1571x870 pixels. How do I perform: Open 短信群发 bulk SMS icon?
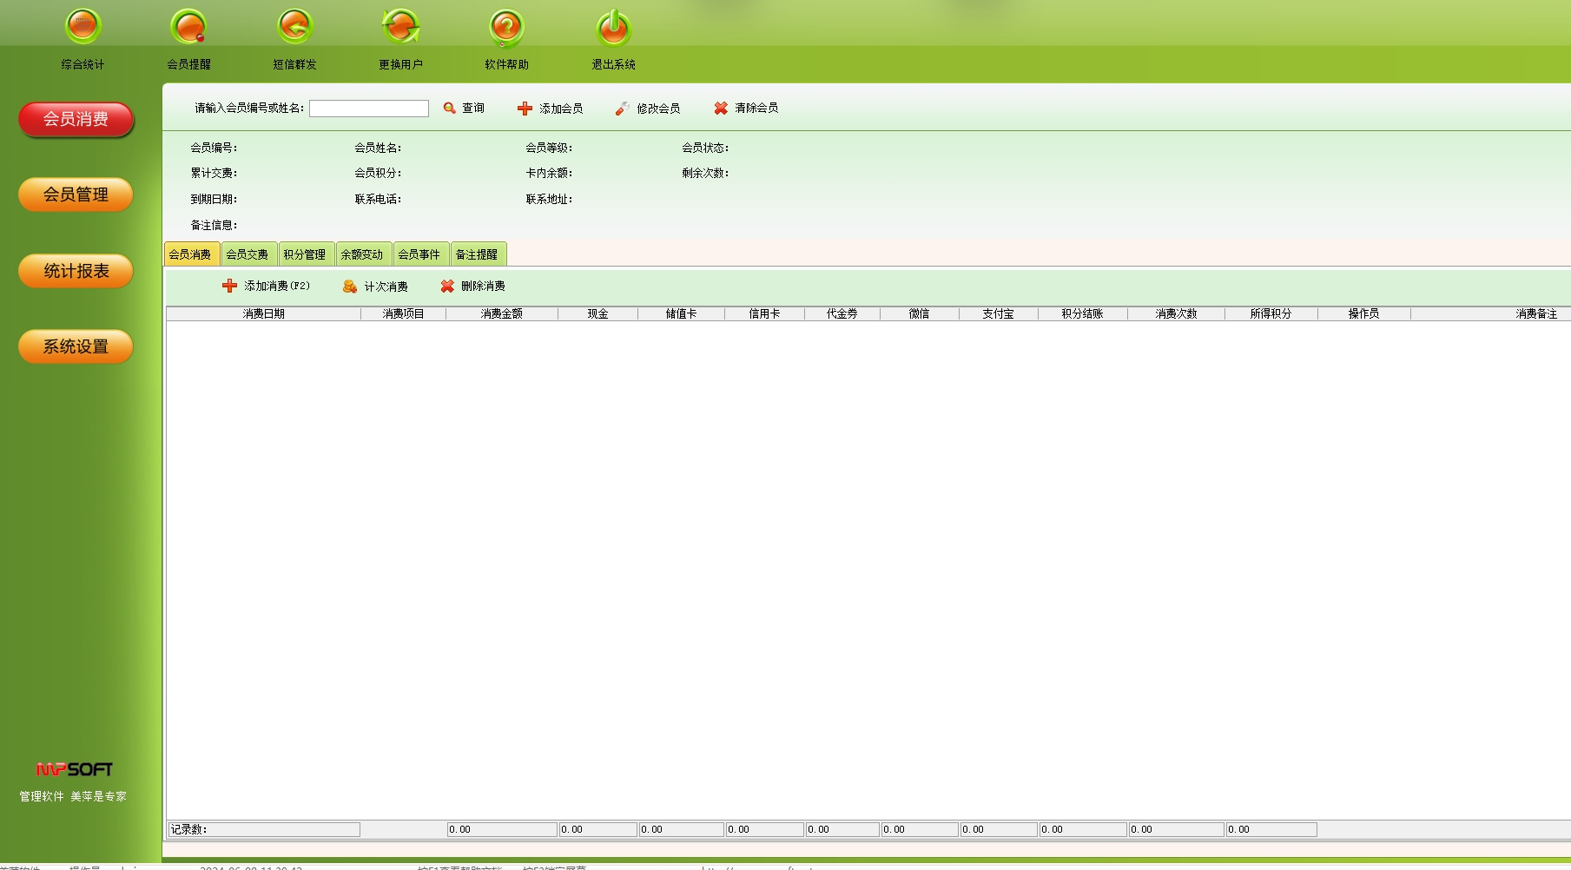click(294, 28)
